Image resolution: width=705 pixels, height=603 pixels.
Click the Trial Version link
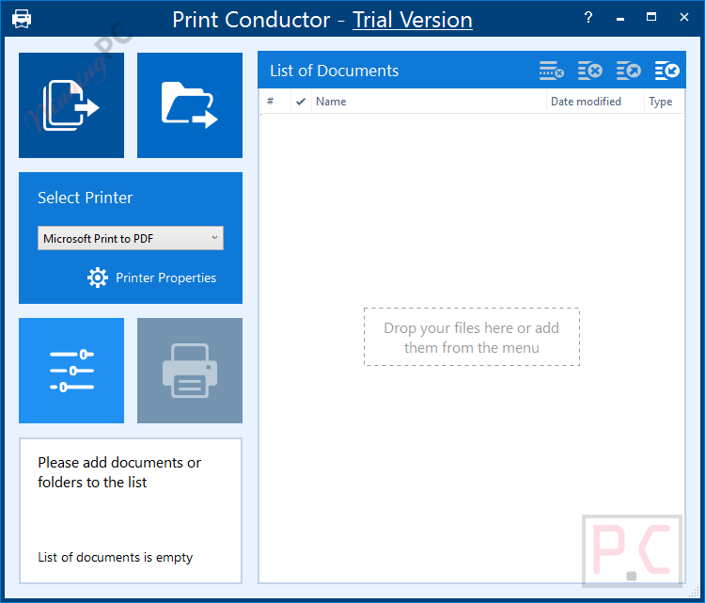(413, 20)
